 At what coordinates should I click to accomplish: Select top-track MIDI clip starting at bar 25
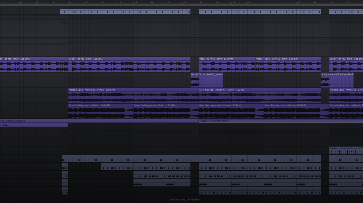click(346, 12)
